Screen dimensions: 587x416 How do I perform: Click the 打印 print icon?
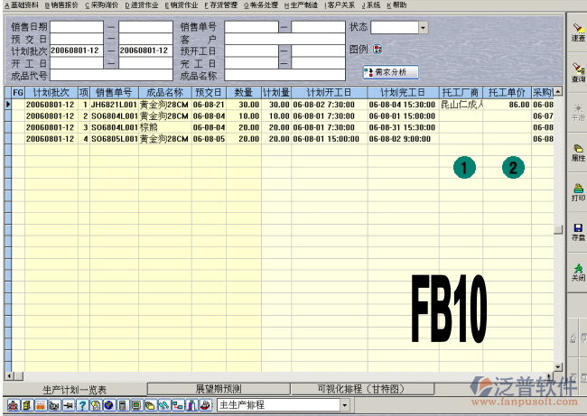(578, 189)
